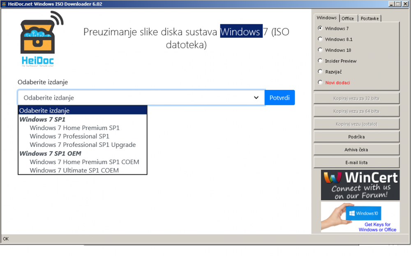The width and height of the screenshot is (411, 256).
Task: Select the Windows 7 radio button
Action: (321, 28)
